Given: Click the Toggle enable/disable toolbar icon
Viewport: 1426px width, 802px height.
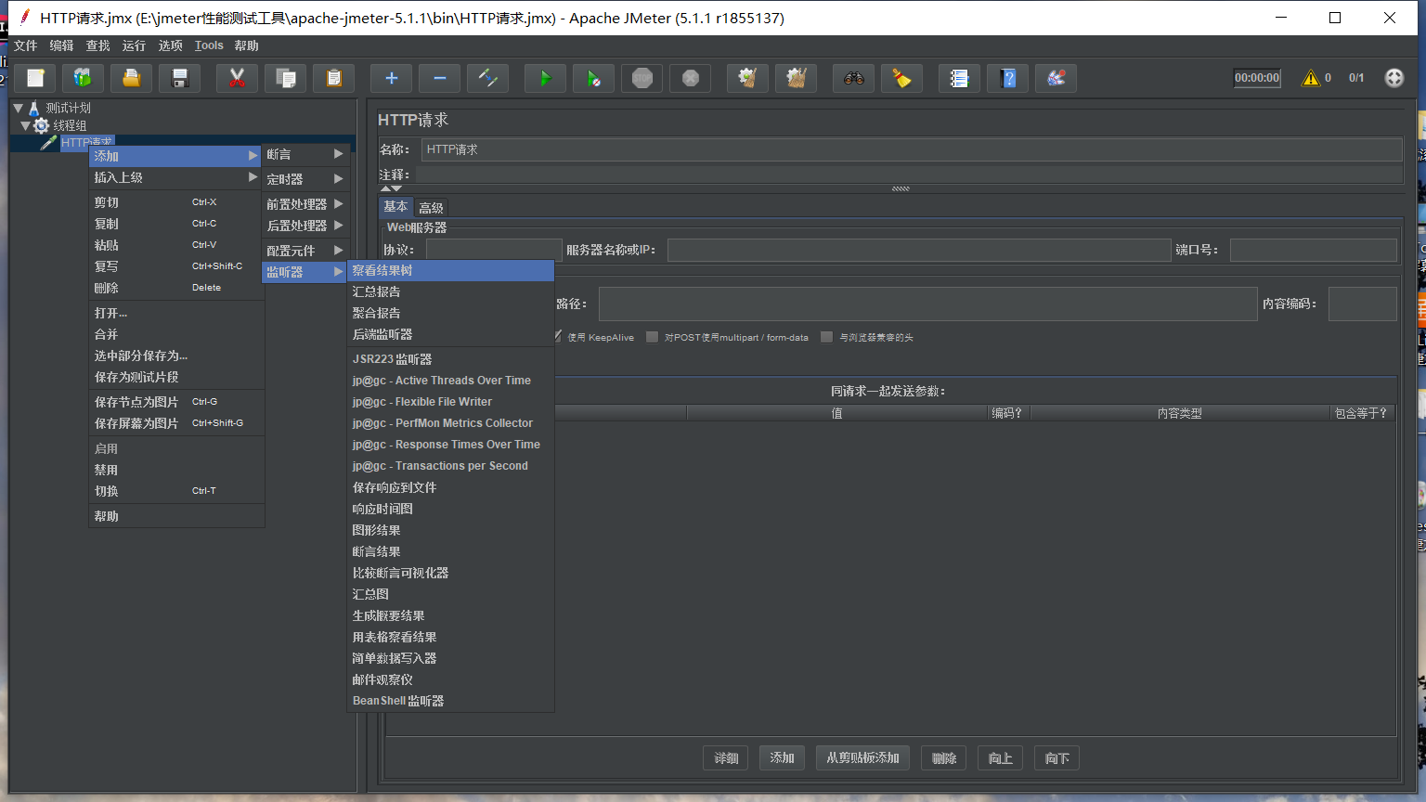Looking at the screenshot, I should coord(488,79).
